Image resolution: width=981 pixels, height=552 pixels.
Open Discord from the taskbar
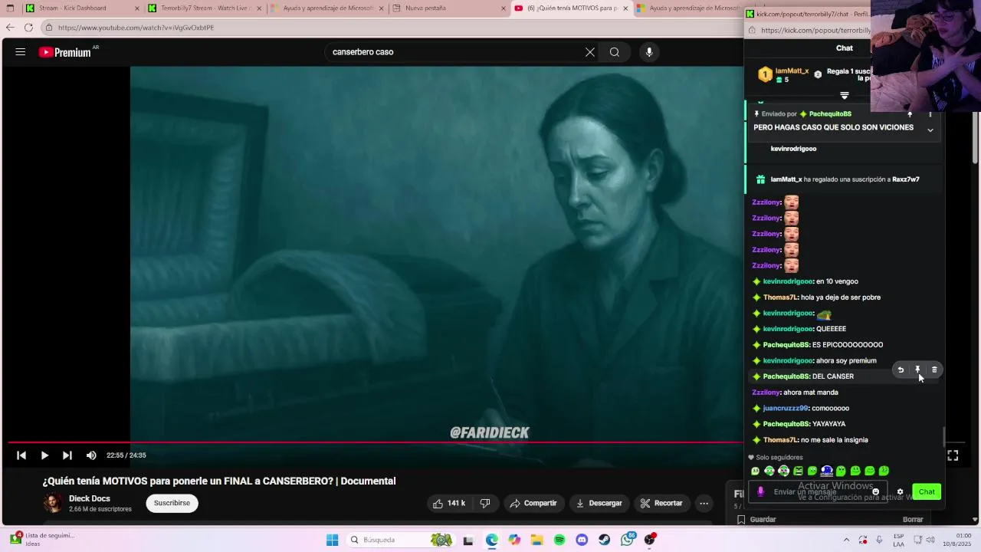[582, 540]
